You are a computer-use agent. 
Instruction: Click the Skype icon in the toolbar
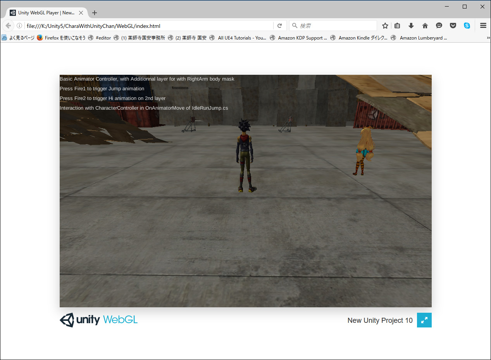(467, 25)
